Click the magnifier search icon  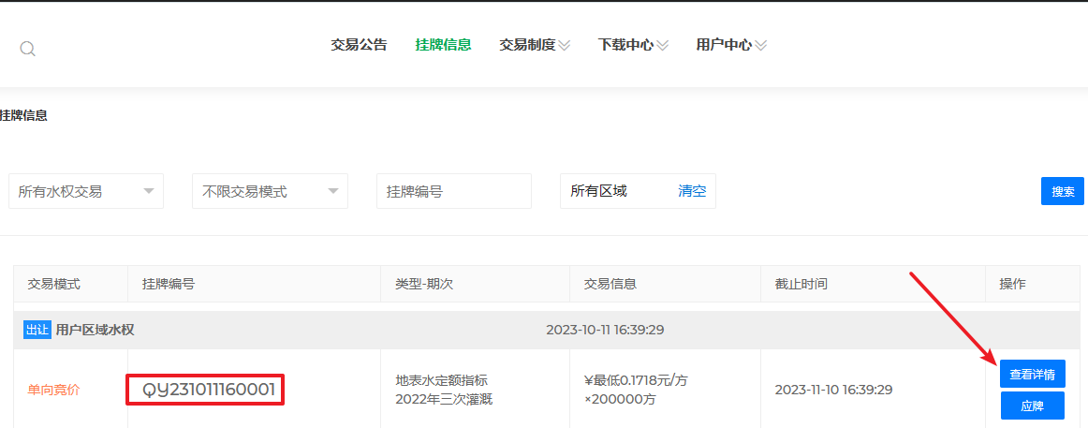[x=28, y=49]
